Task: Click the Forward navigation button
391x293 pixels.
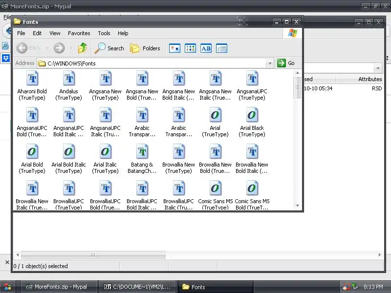Action: (x=59, y=48)
